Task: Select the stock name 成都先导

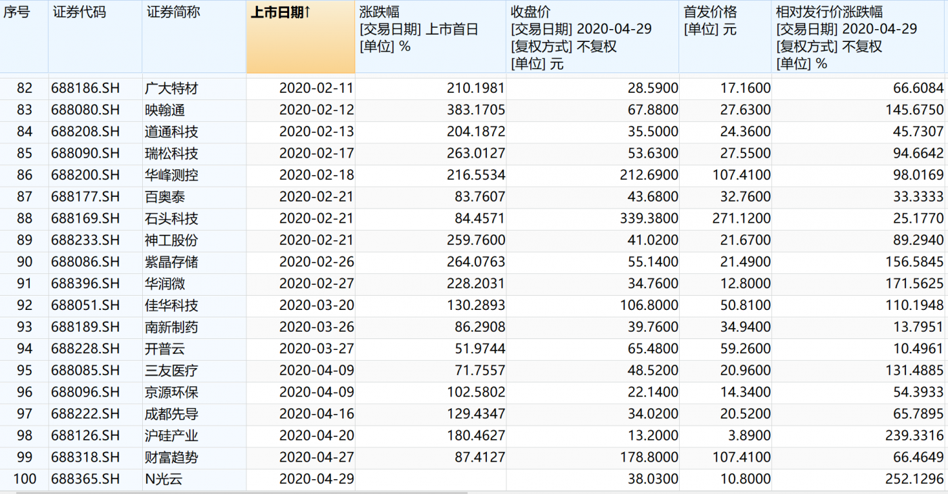Action: [x=171, y=413]
